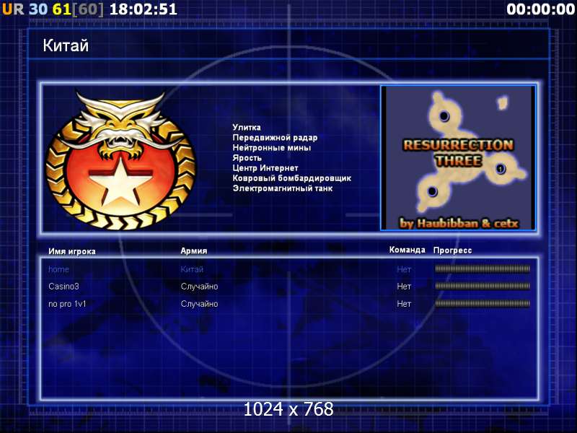Click the loading progress bar for home
This screenshot has width=577, height=433.
point(483,268)
